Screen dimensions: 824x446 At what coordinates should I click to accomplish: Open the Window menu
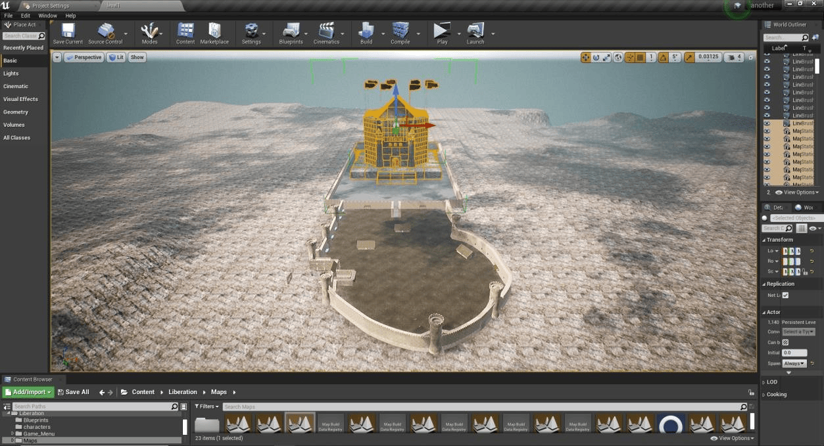(x=48, y=15)
